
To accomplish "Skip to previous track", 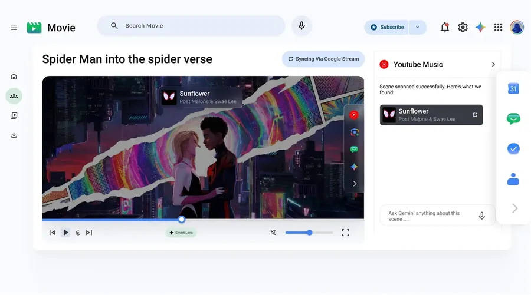I will coord(52,233).
